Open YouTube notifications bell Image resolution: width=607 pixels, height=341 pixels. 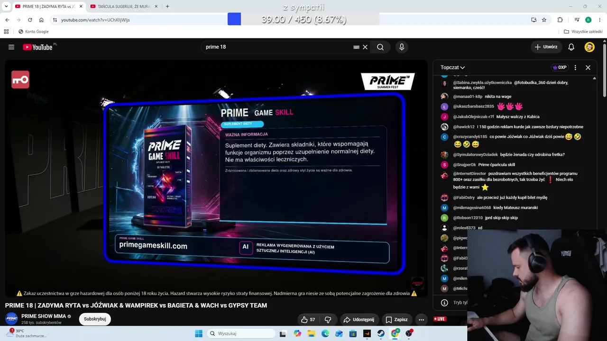pos(571,47)
